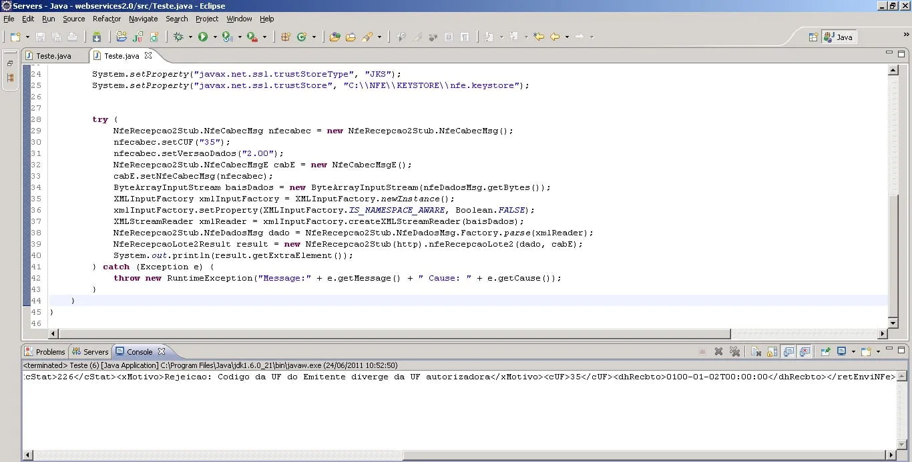Toggle Show Console When Standard Out Changes
This screenshot has width=912, height=462.
pyautogui.click(x=788, y=351)
